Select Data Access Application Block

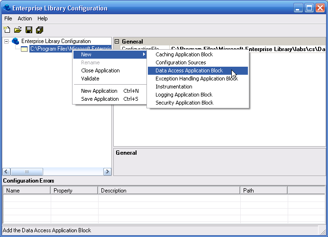coord(189,70)
